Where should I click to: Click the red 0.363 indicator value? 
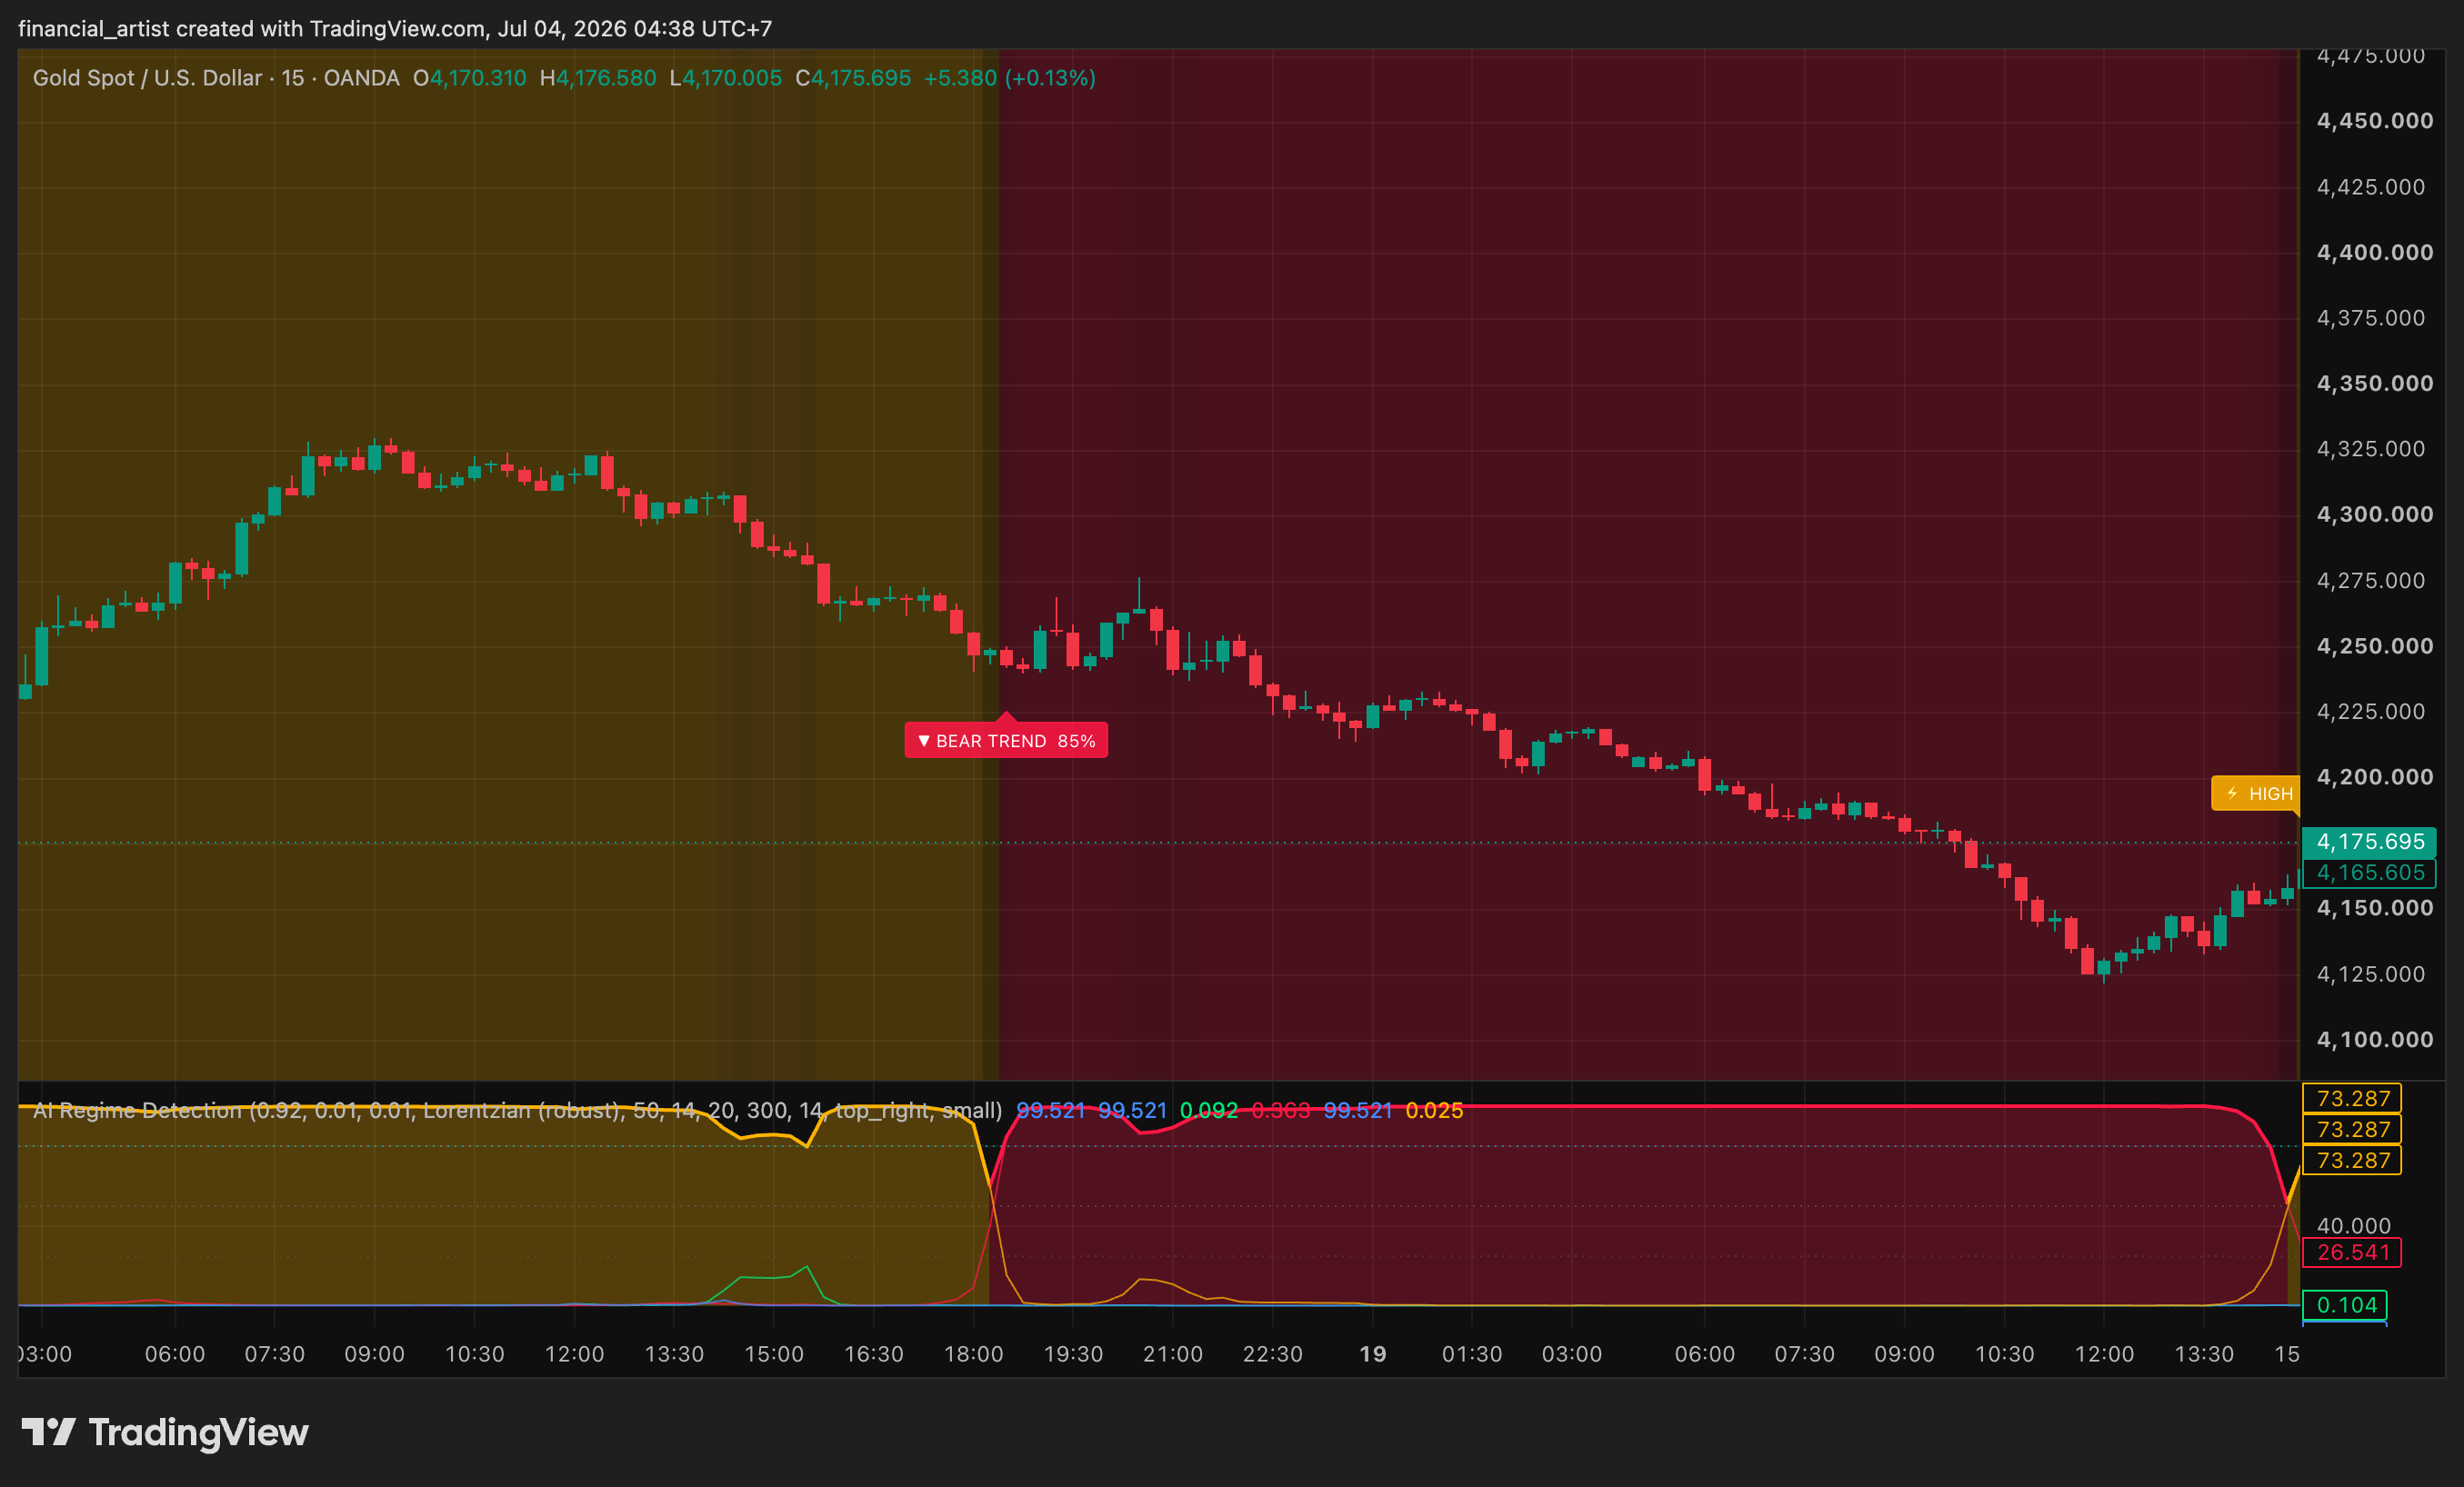tap(1280, 1110)
